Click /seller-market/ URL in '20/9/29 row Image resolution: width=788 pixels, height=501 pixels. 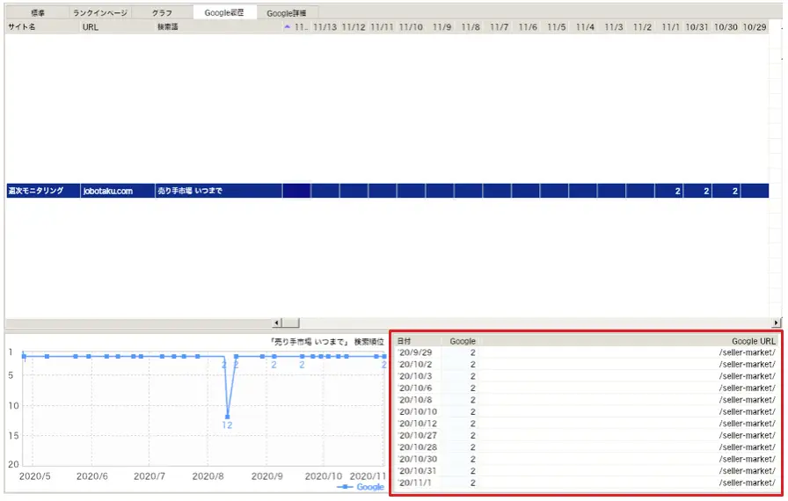tap(748, 352)
